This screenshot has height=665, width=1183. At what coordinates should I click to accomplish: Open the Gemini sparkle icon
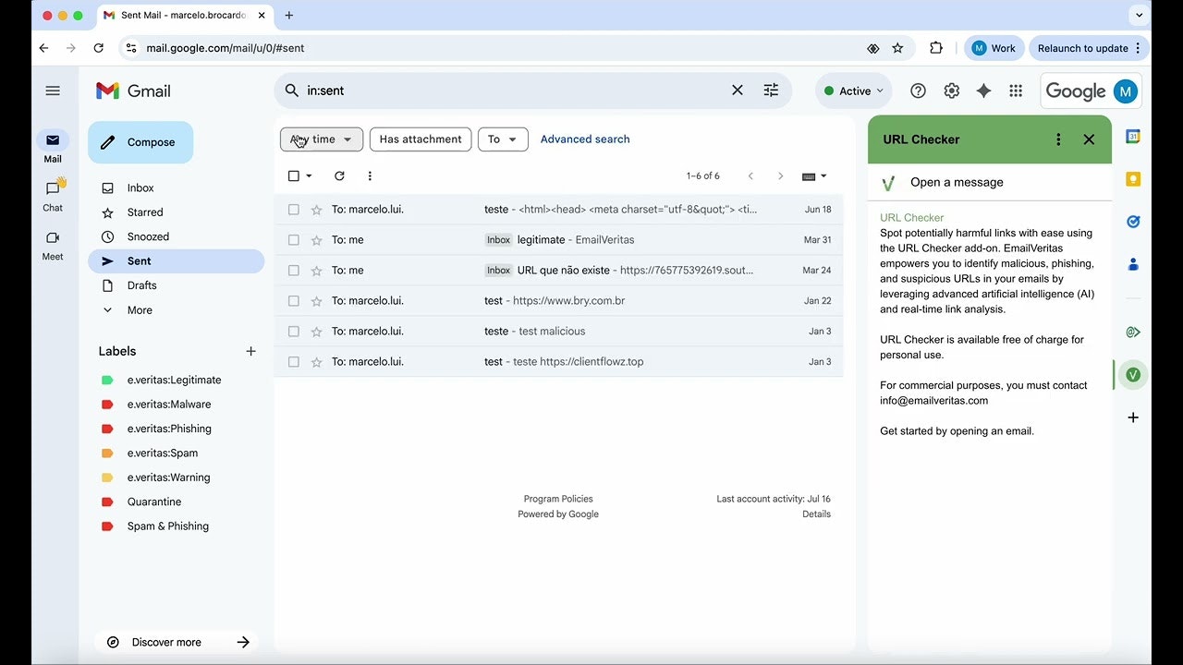(x=983, y=91)
